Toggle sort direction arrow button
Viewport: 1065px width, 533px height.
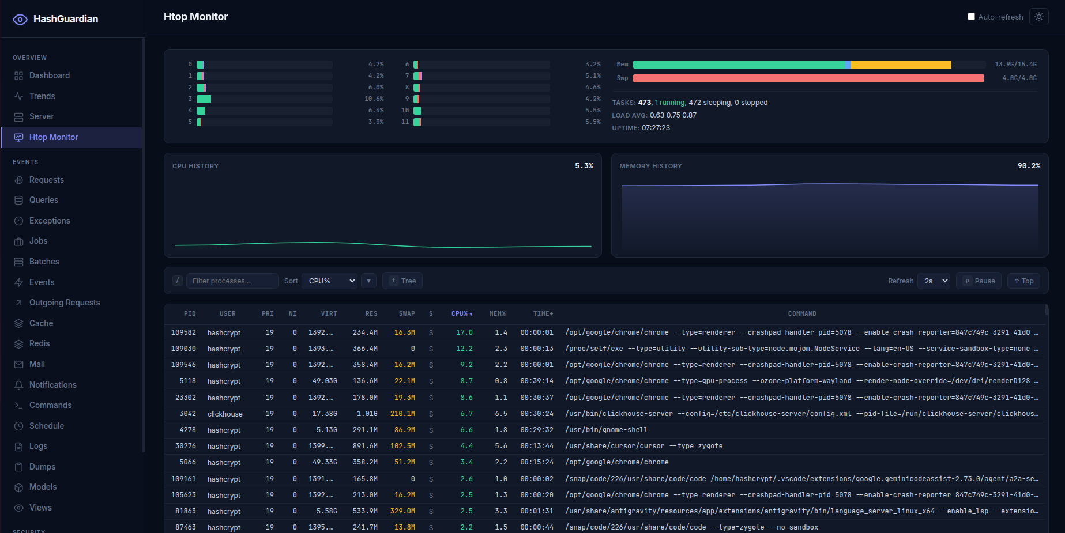click(368, 281)
